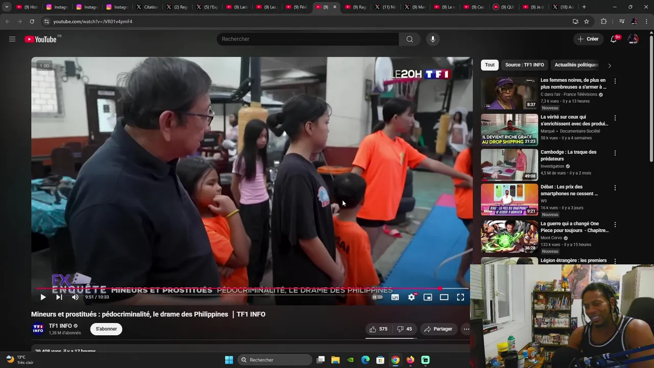Show more filter chips with arrow
Screen dimensions: 654x368
(x=609, y=65)
